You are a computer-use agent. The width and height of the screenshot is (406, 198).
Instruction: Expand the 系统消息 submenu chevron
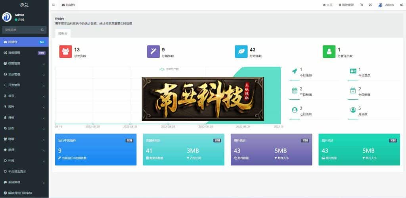tap(44, 183)
